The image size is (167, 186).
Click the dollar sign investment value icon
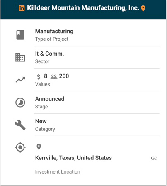[39, 76]
